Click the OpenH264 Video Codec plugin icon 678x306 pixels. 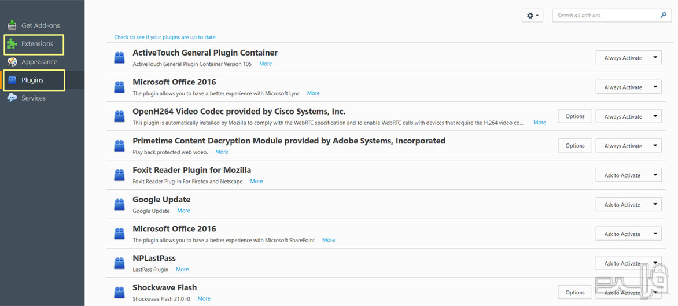(x=119, y=116)
